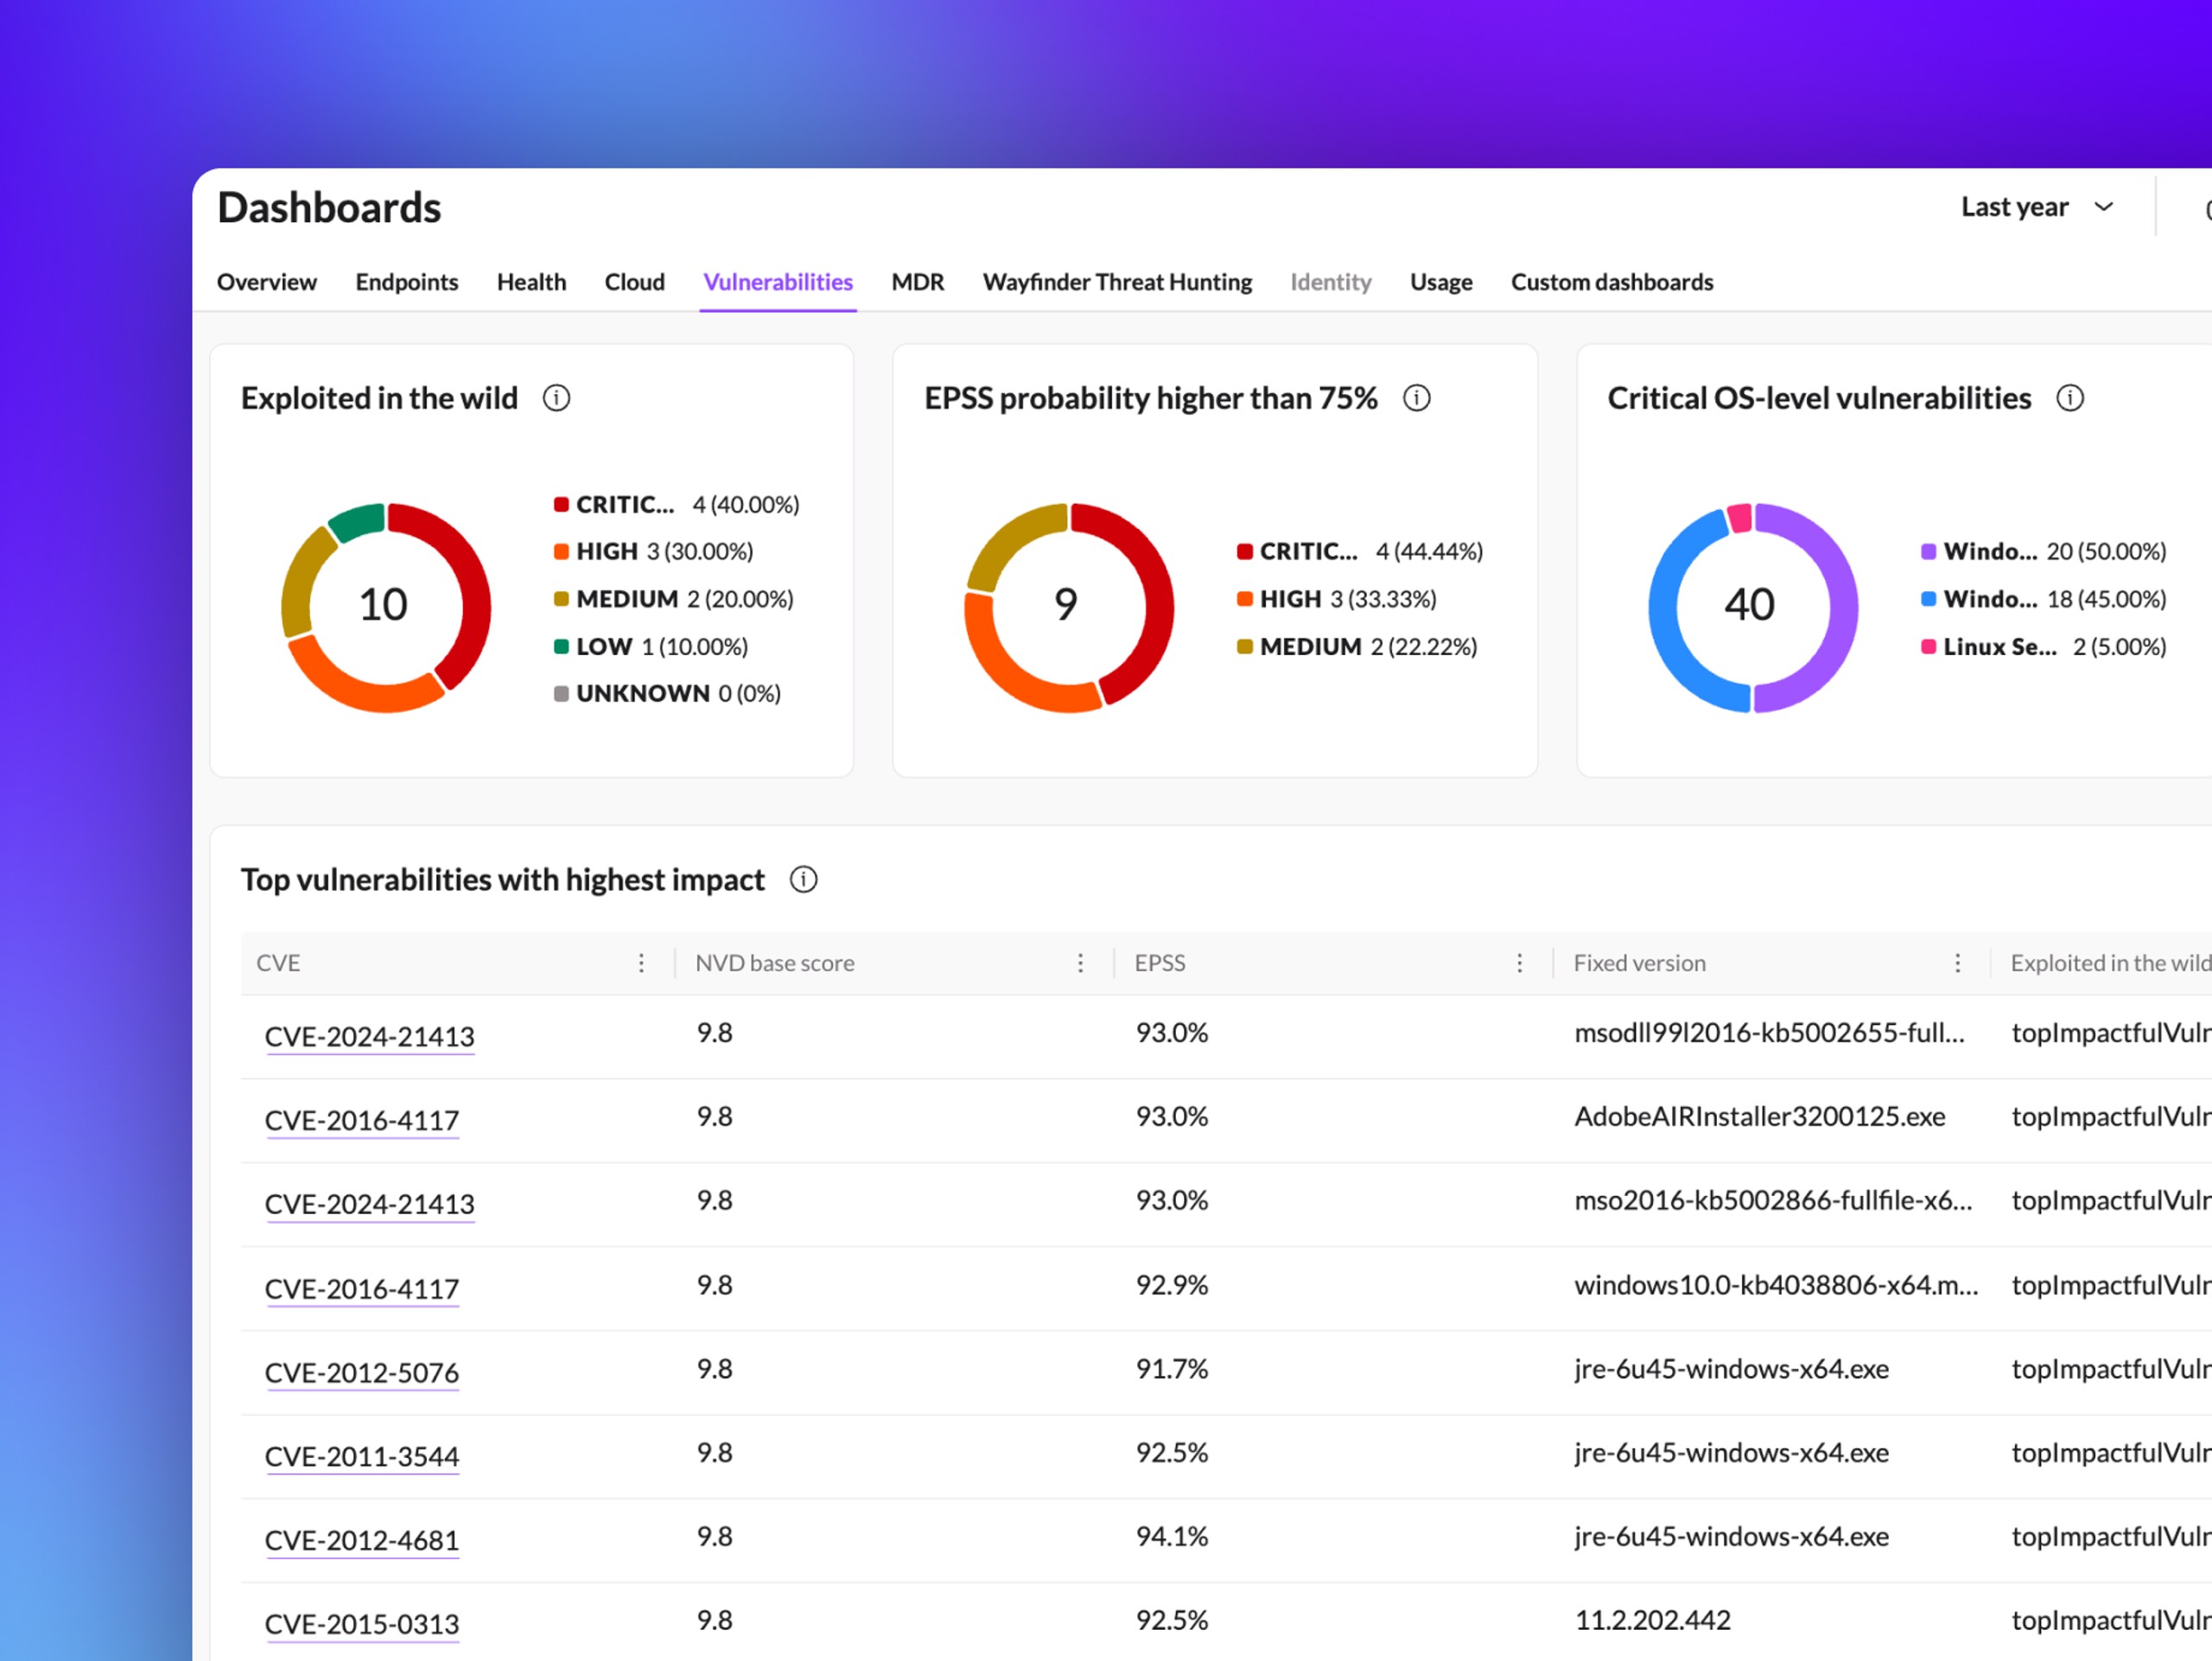Viewport: 2212px width, 1661px height.
Task: Open info icon for Critical OS-level vulnerabilities
Action: point(2070,398)
